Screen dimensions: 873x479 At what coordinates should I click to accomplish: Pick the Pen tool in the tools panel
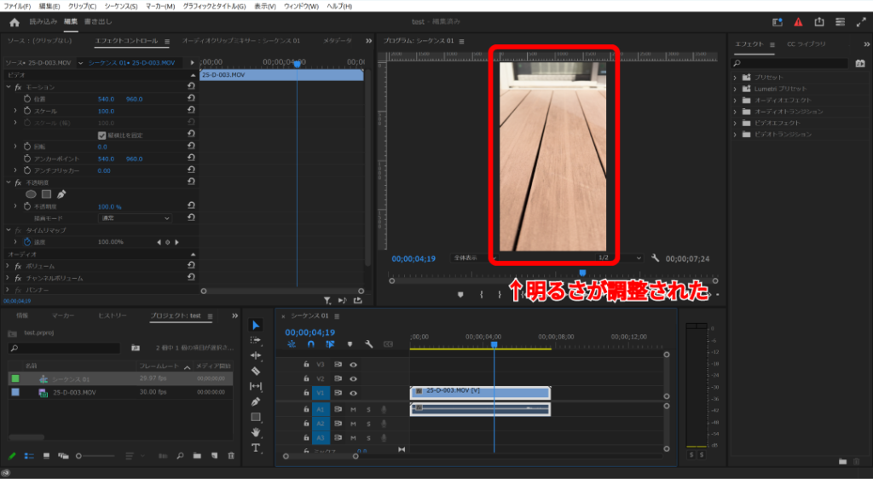click(256, 401)
